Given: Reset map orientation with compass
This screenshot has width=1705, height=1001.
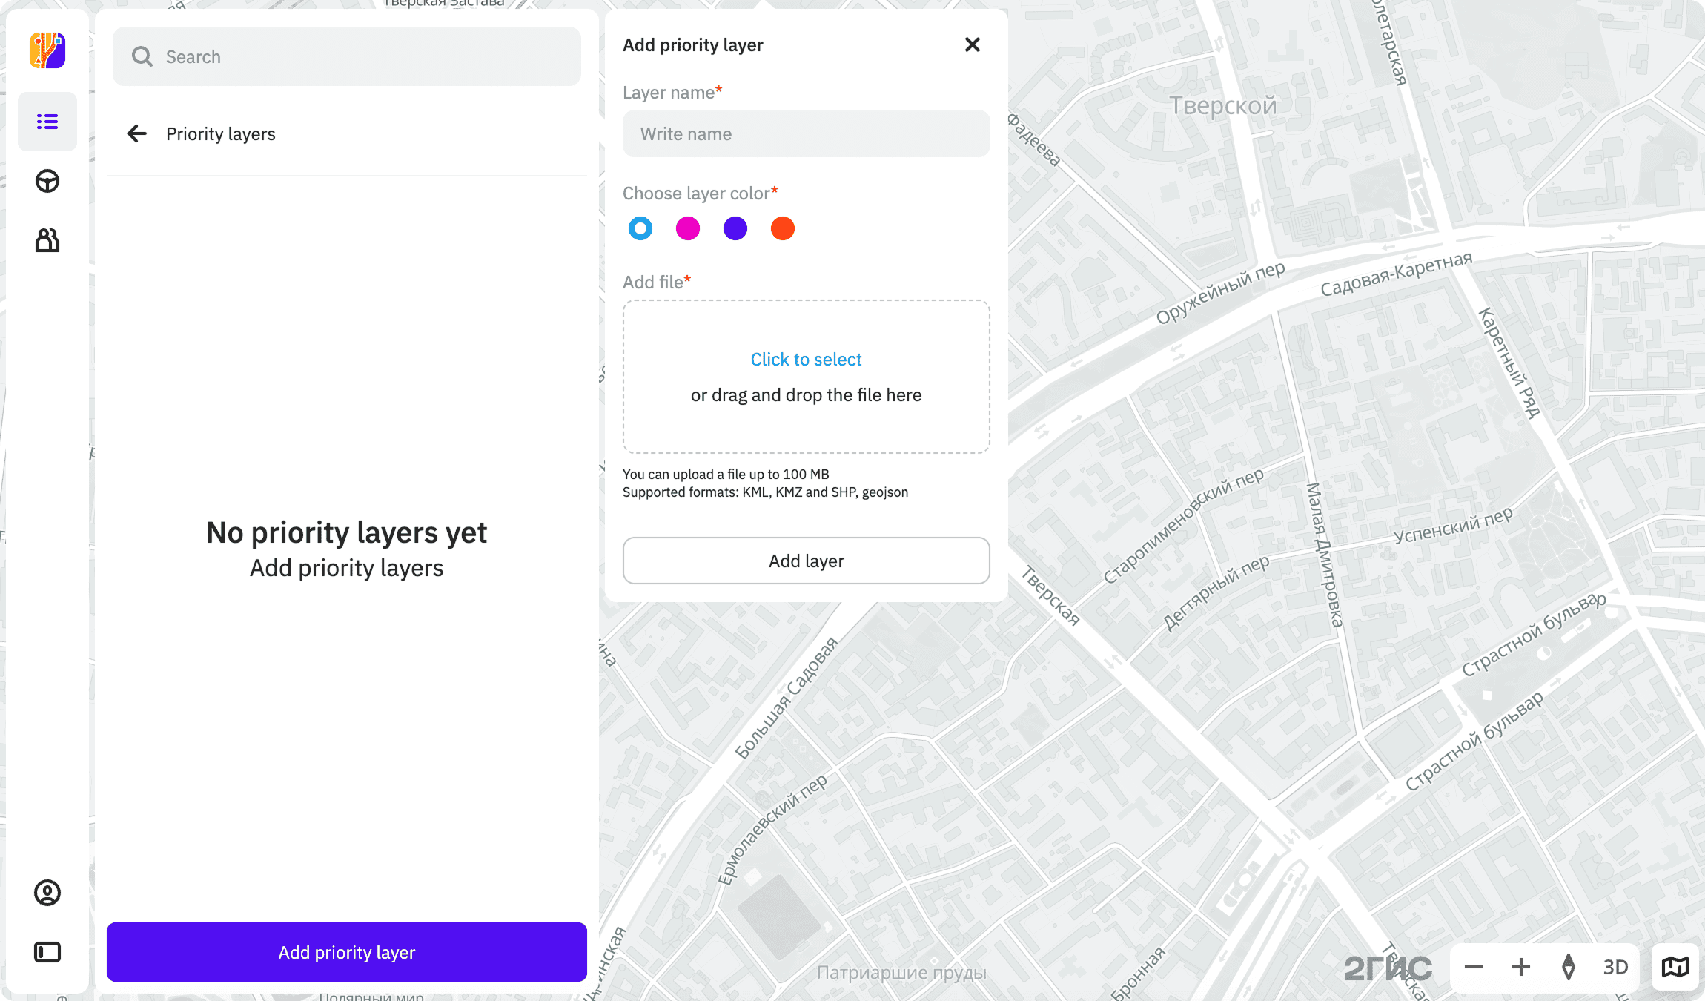Looking at the screenshot, I should 1569,967.
